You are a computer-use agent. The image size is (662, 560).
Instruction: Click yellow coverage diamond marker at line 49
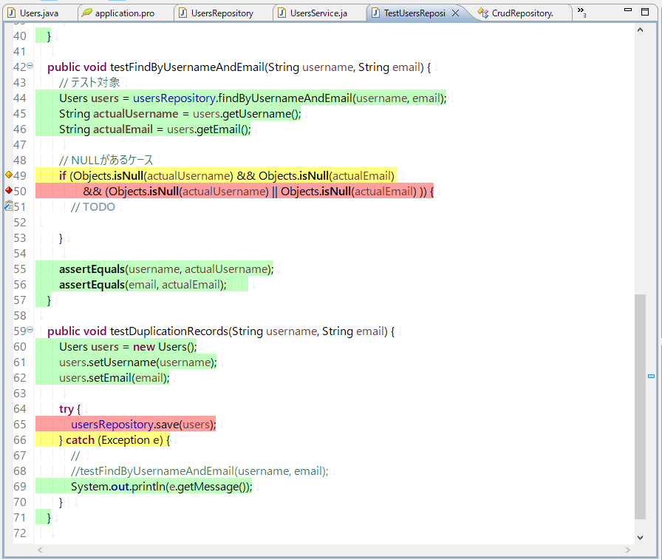point(8,175)
